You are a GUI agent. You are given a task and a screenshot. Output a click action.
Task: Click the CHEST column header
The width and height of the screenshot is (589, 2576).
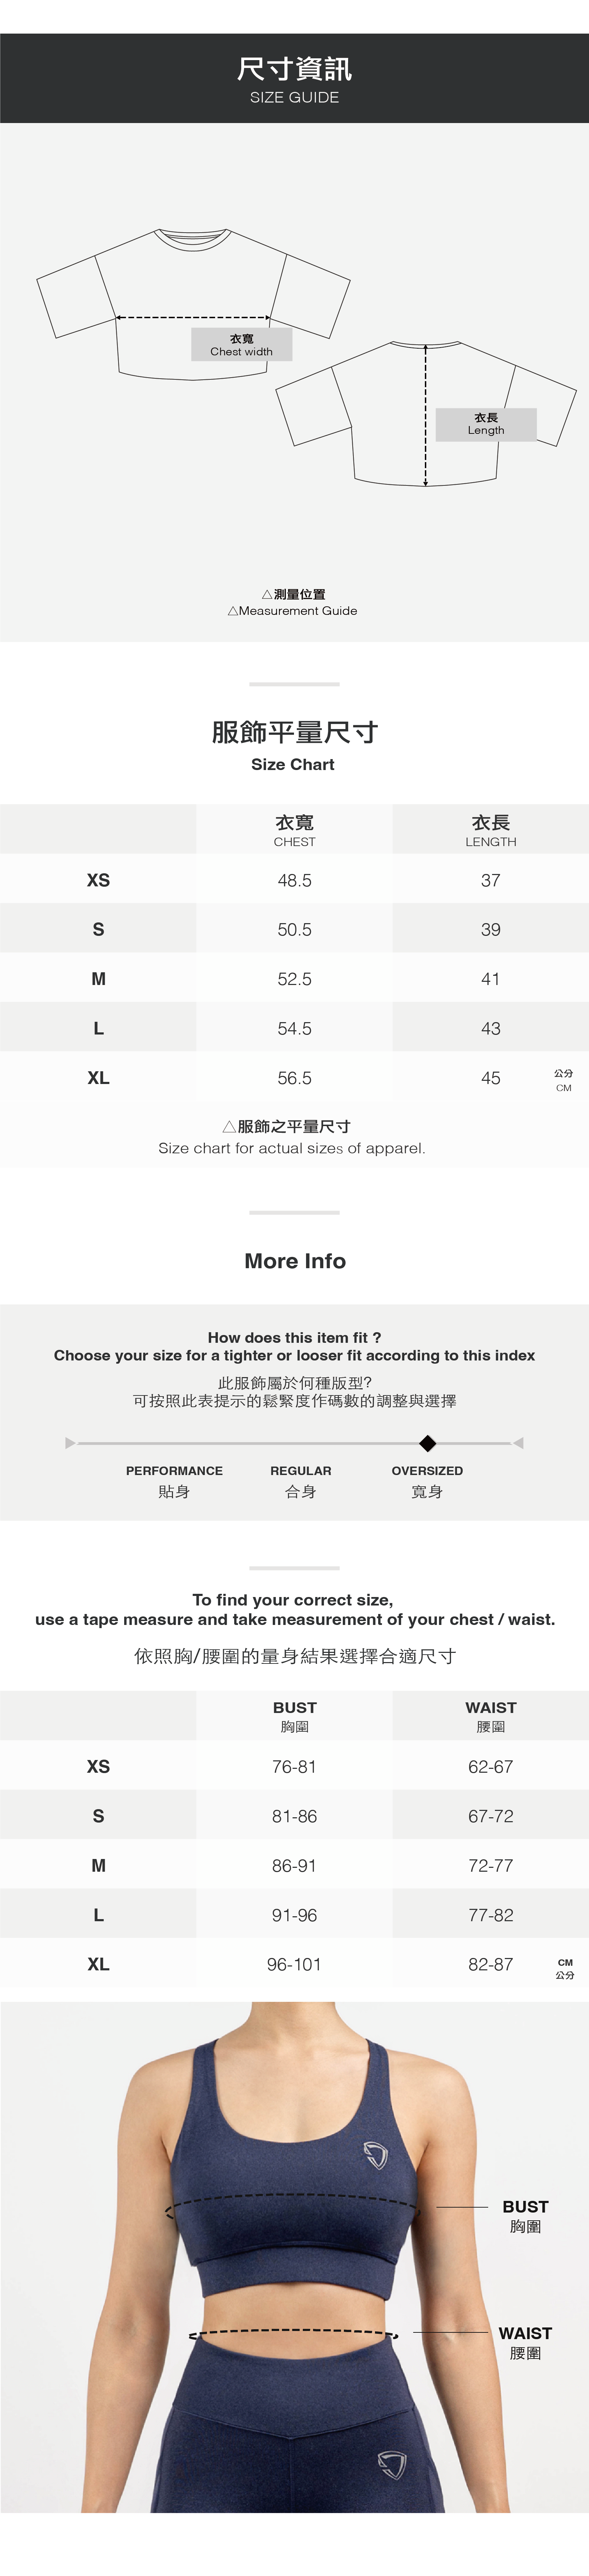click(294, 830)
